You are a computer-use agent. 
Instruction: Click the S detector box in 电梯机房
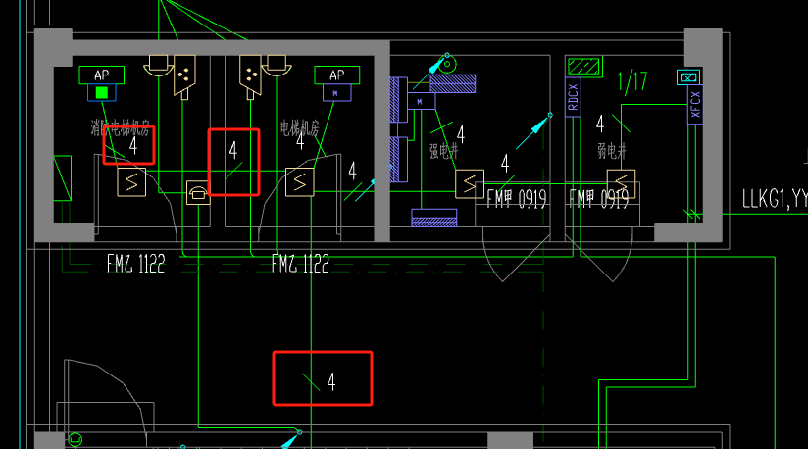click(300, 181)
